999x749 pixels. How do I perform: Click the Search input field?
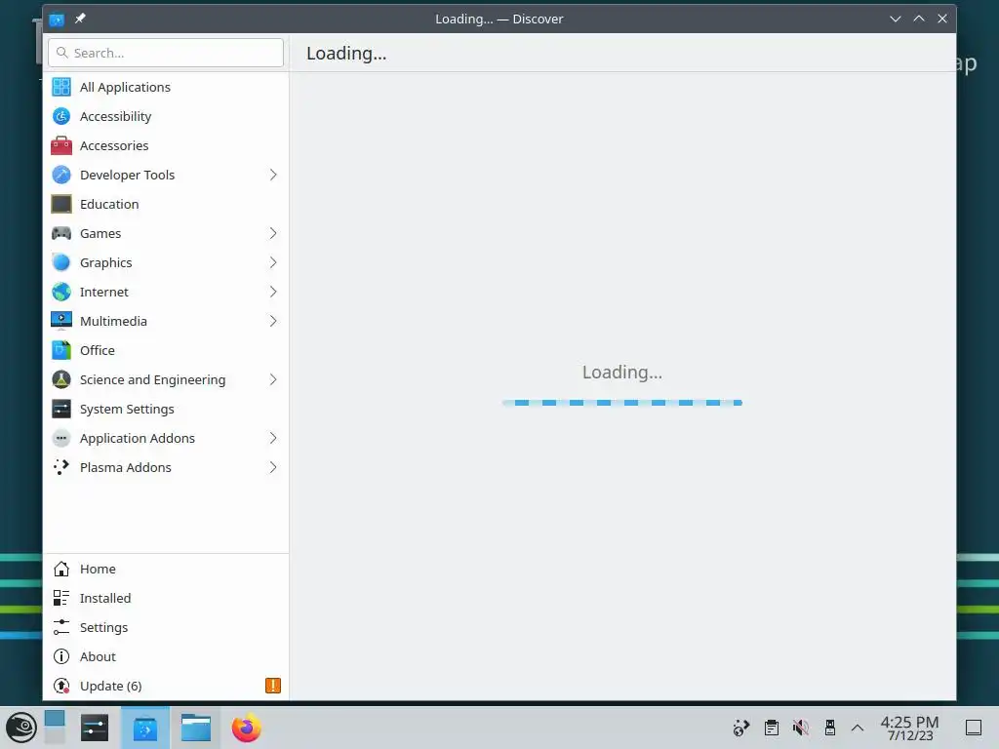click(x=166, y=53)
